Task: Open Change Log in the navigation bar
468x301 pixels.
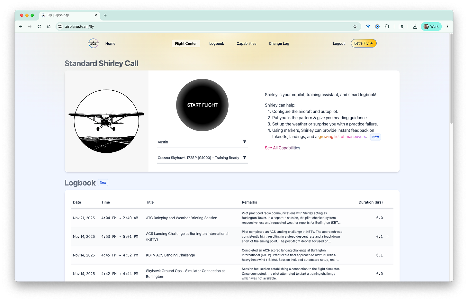Action: 279,44
